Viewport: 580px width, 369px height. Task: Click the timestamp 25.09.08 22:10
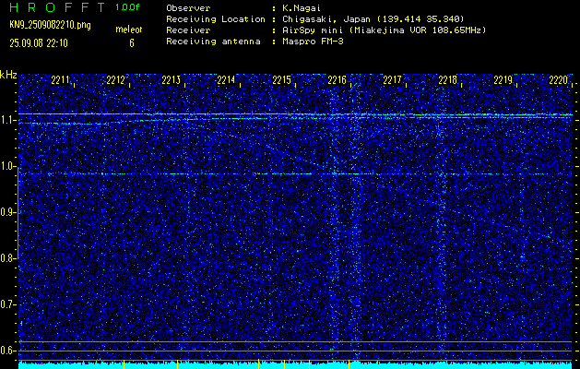pos(39,43)
